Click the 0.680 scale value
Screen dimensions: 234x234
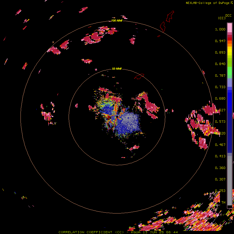click(x=220, y=99)
